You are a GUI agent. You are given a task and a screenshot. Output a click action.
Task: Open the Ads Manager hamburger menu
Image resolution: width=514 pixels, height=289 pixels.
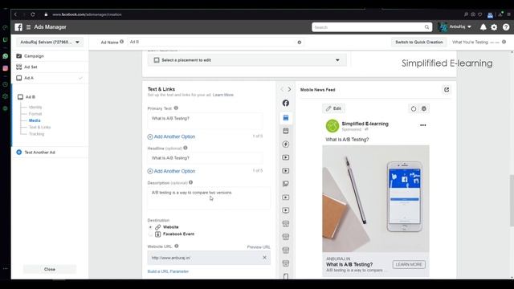pos(29,27)
